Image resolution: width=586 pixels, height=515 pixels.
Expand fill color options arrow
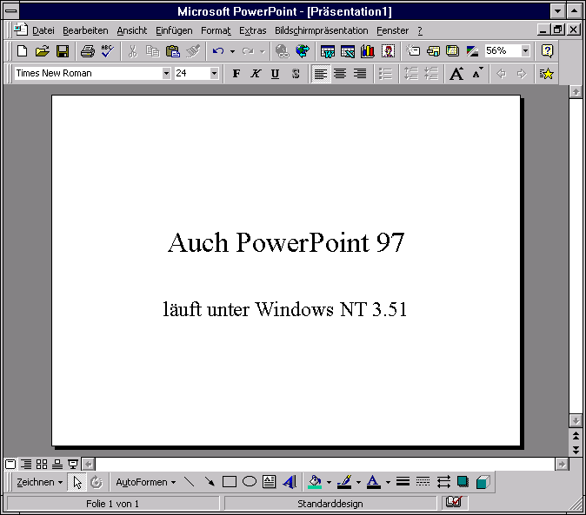[x=329, y=482]
